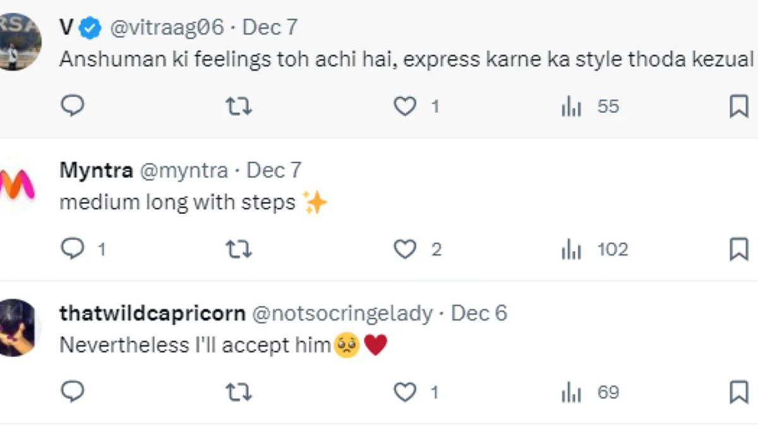This screenshot has width=758, height=426.
Task: Open the @vitraag06 profile handle
Action: coord(167,27)
